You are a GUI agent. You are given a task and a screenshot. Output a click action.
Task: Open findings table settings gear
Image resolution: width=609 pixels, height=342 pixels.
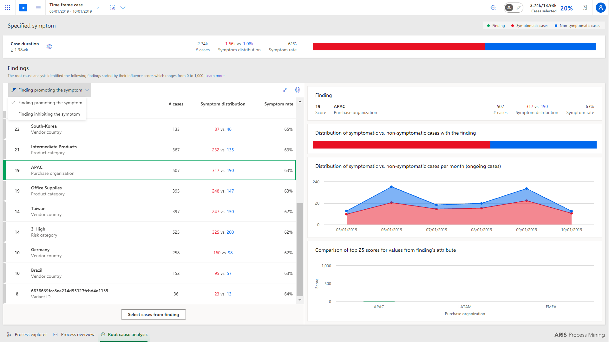pyautogui.click(x=298, y=90)
